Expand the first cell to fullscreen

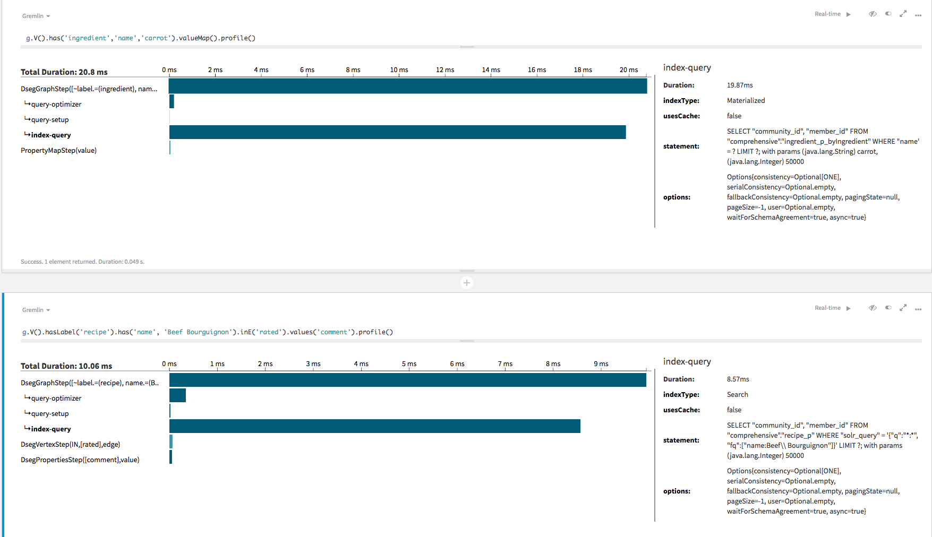[x=903, y=14]
